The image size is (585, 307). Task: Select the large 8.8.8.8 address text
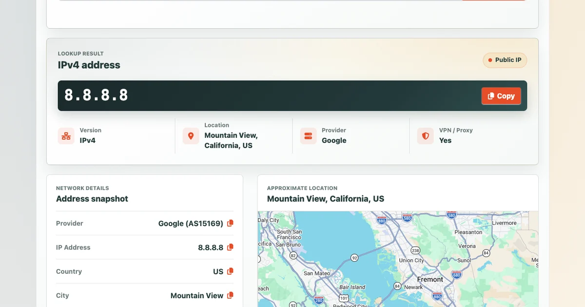pyautogui.click(x=96, y=95)
